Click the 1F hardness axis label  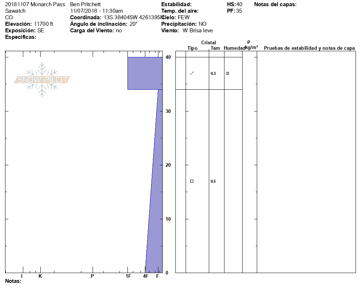point(128,276)
